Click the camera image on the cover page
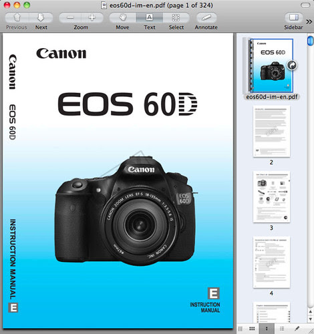Image resolution: width=314 pixels, height=334 pixels. 126,210
